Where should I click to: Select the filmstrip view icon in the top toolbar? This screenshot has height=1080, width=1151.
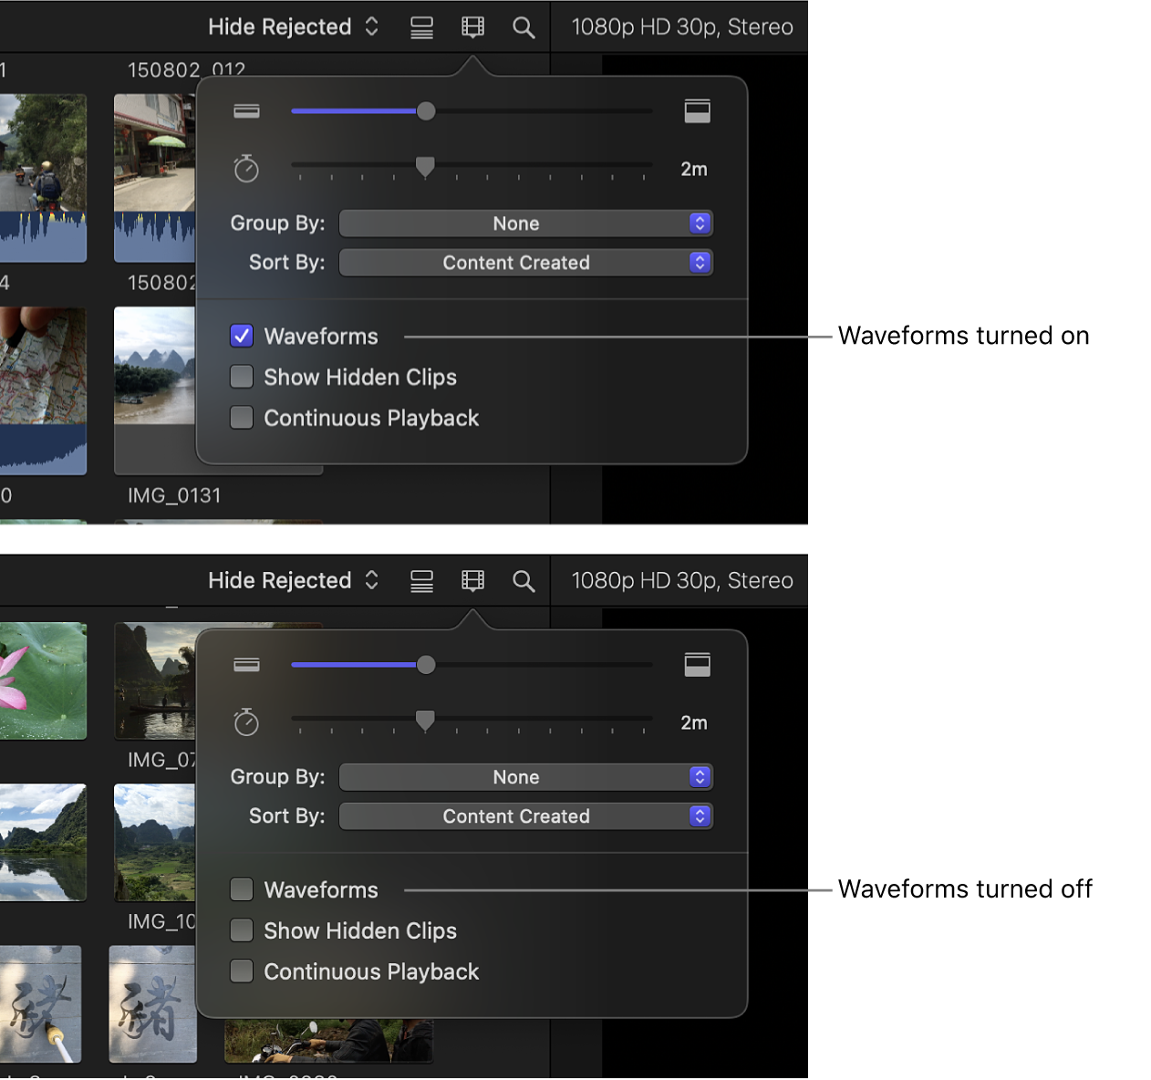pos(472,26)
